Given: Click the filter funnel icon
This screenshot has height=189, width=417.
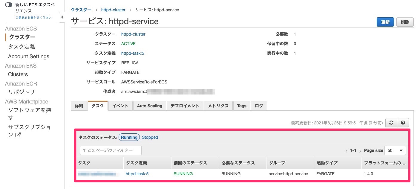Looking at the screenshot, I should click(85, 150).
